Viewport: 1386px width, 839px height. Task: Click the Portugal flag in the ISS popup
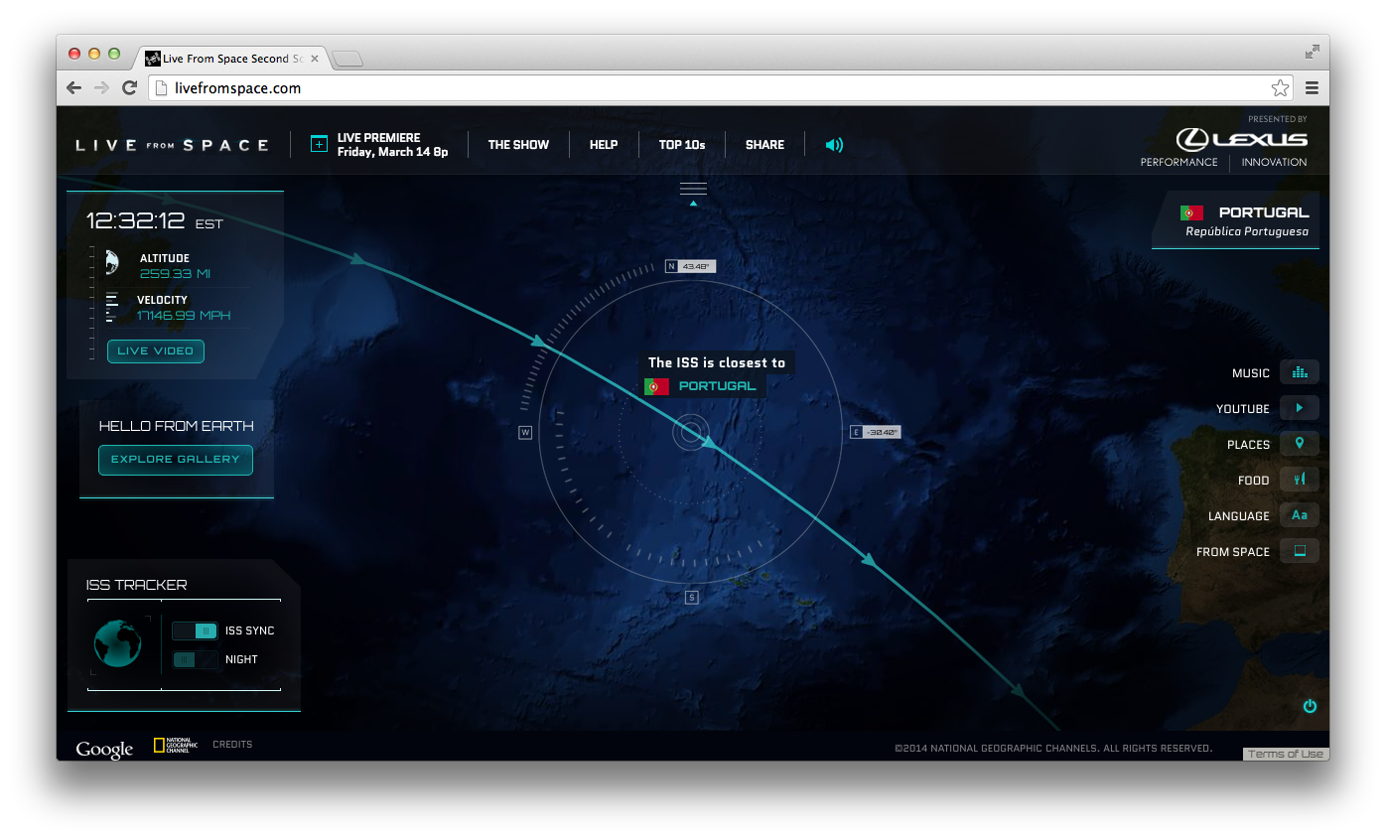pyautogui.click(x=656, y=386)
